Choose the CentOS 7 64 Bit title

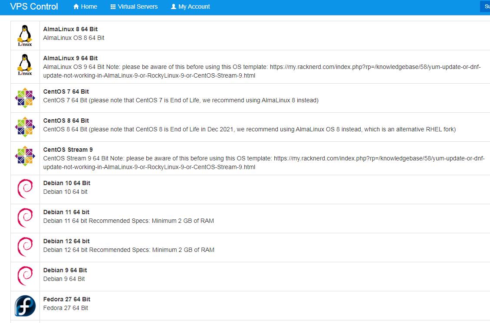click(x=66, y=91)
